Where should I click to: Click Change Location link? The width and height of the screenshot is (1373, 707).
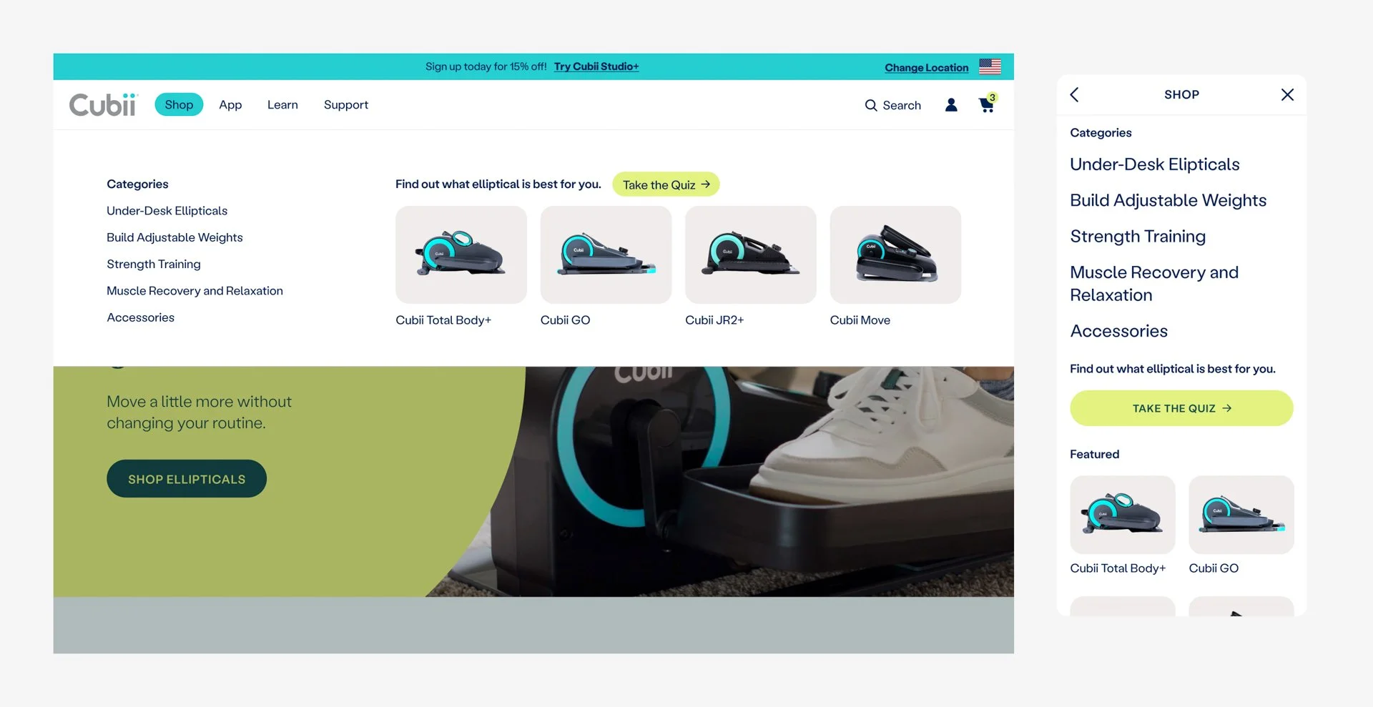pos(927,67)
